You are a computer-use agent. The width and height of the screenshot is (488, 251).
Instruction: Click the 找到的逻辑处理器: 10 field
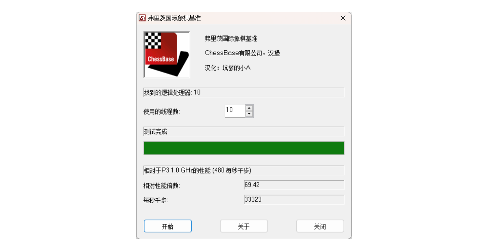(x=244, y=93)
